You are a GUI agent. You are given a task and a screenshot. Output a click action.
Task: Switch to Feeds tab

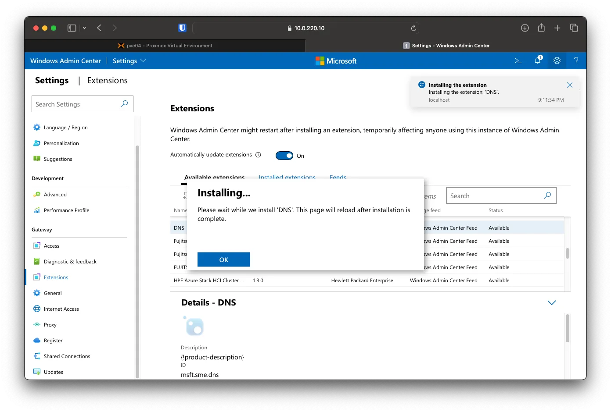point(338,177)
